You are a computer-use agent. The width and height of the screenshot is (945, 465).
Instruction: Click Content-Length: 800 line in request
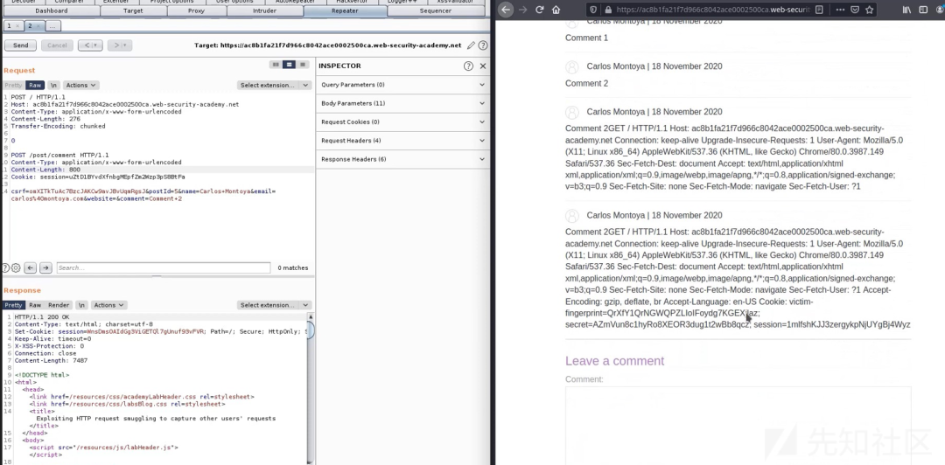(x=45, y=170)
